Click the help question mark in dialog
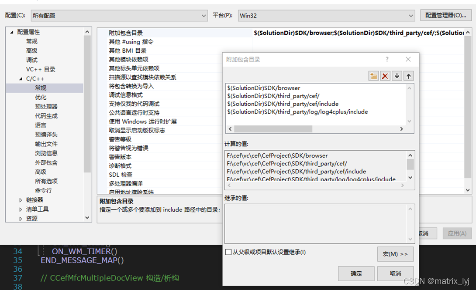The image size is (476, 290). click(387, 59)
